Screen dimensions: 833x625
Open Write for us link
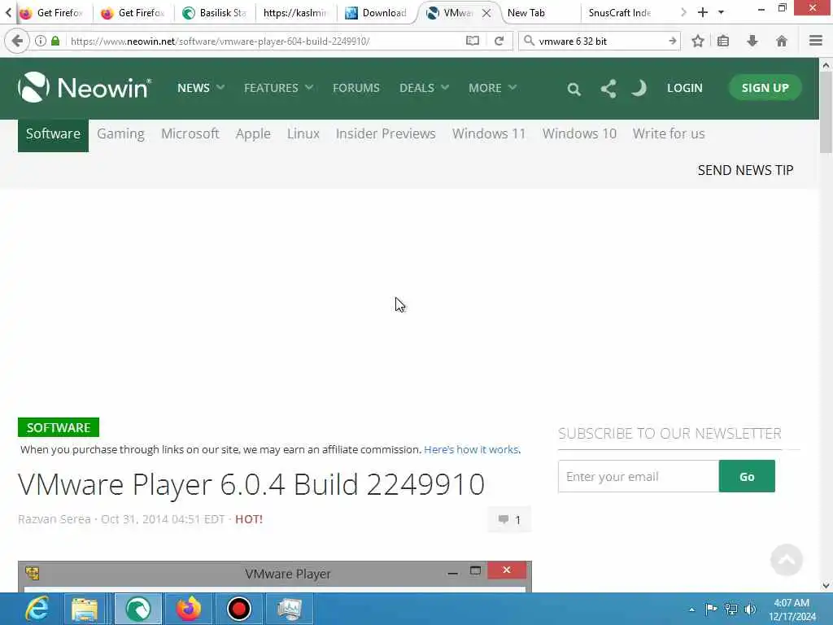click(669, 134)
